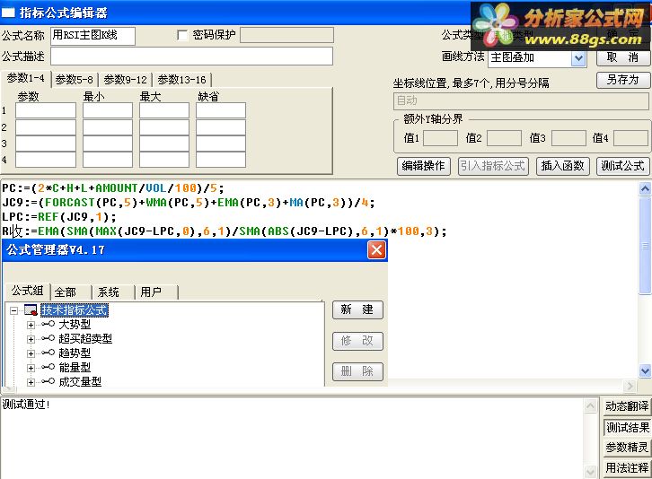Expand the 超买超卖型 node
652x479 pixels.
(31, 339)
